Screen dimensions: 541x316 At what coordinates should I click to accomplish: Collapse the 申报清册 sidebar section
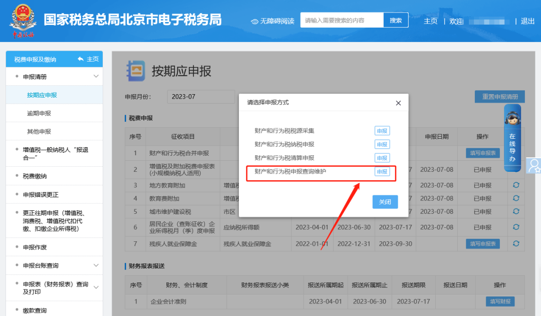coord(96,77)
